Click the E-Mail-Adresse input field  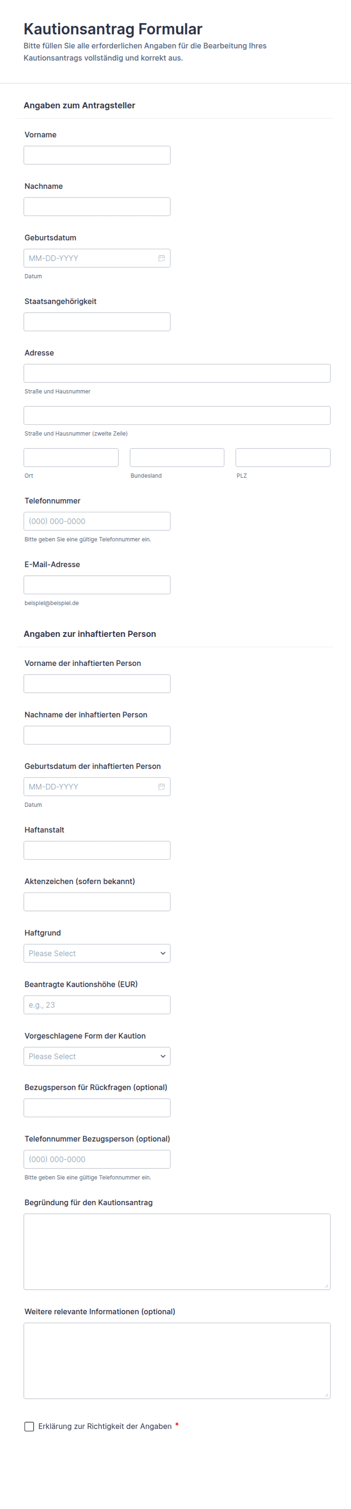[97, 585]
